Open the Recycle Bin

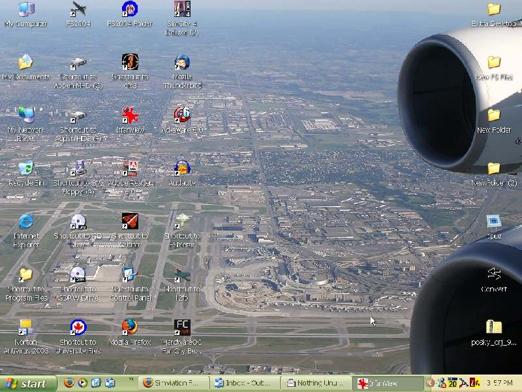(x=26, y=169)
